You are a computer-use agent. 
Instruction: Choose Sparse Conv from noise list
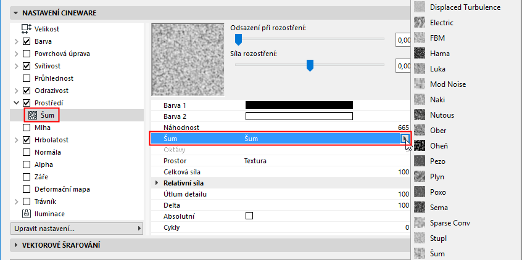pyautogui.click(x=450, y=223)
